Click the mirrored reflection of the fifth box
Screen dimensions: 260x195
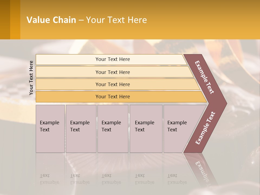[x=176, y=171]
